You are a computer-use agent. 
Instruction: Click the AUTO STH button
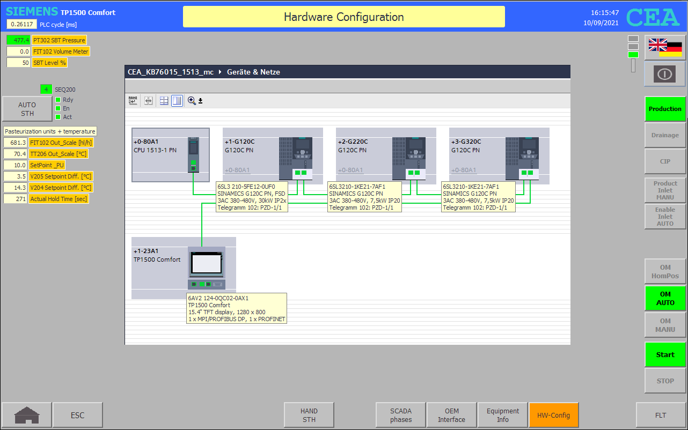[27, 109]
